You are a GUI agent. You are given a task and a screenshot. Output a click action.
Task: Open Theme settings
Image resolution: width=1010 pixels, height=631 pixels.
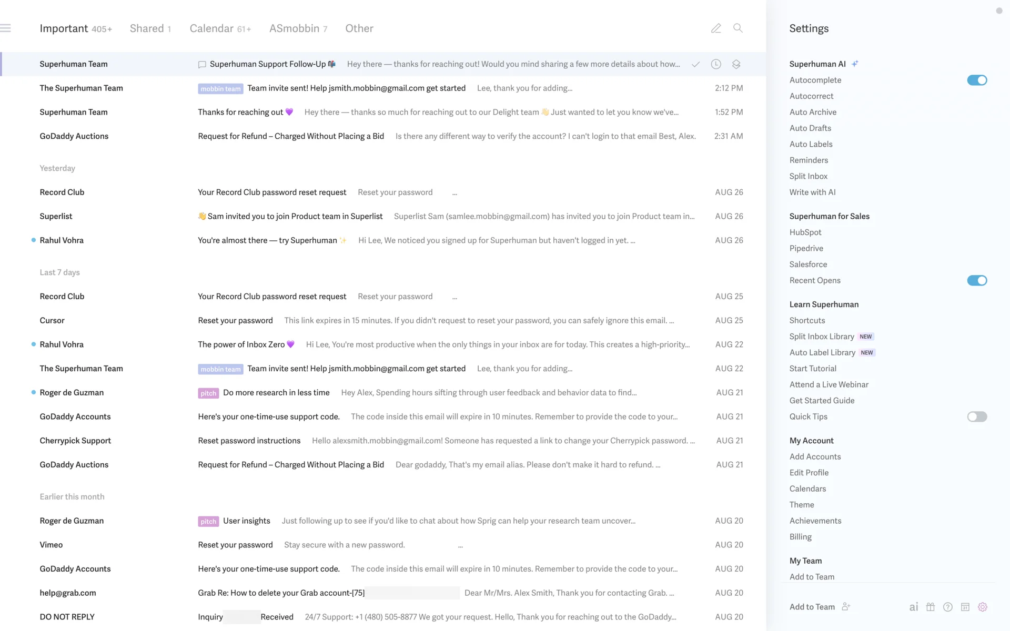click(802, 505)
